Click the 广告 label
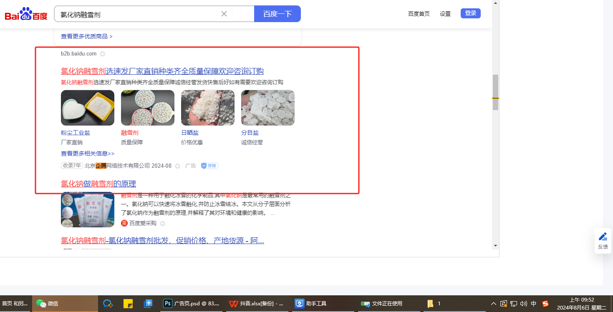This screenshot has height=312, width=613. (191, 166)
